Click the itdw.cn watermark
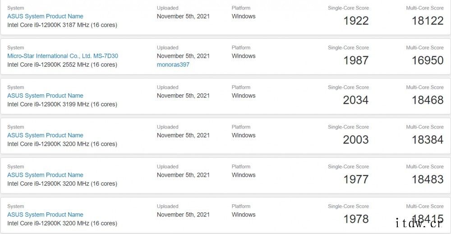 pos(419,223)
